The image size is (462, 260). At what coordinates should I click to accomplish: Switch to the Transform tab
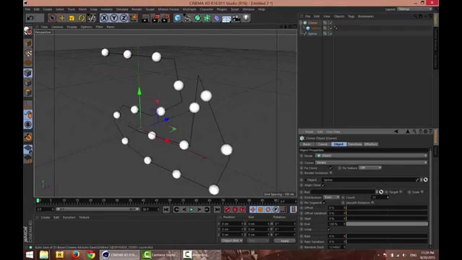click(354, 144)
